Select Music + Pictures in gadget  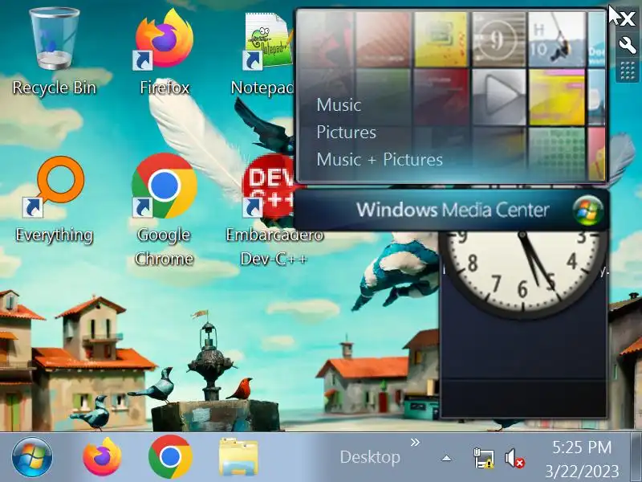pos(380,159)
